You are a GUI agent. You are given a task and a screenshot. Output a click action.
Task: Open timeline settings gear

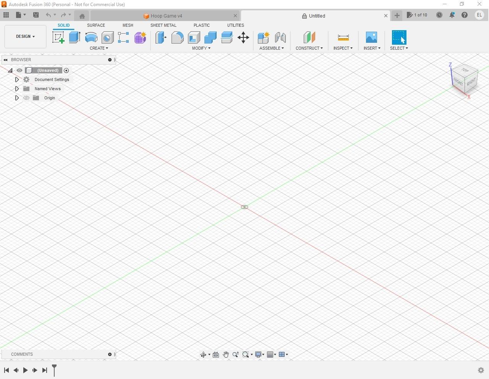[x=481, y=370]
